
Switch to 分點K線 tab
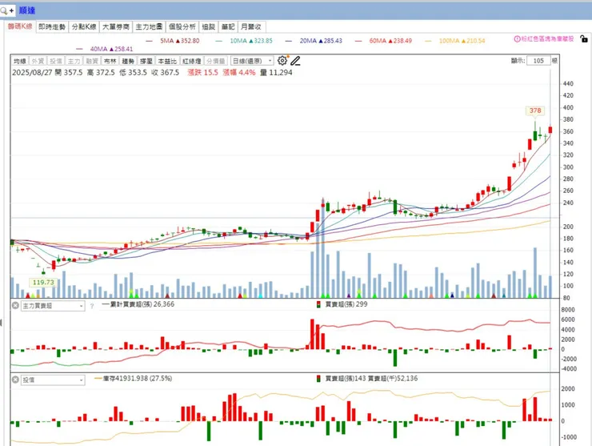(x=84, y=26)
